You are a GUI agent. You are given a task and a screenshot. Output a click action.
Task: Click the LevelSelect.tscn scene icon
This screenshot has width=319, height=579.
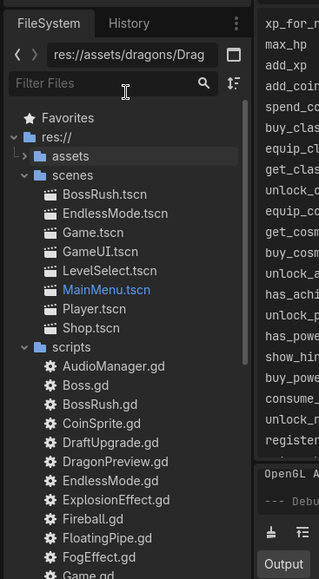(x=50, y=272)
